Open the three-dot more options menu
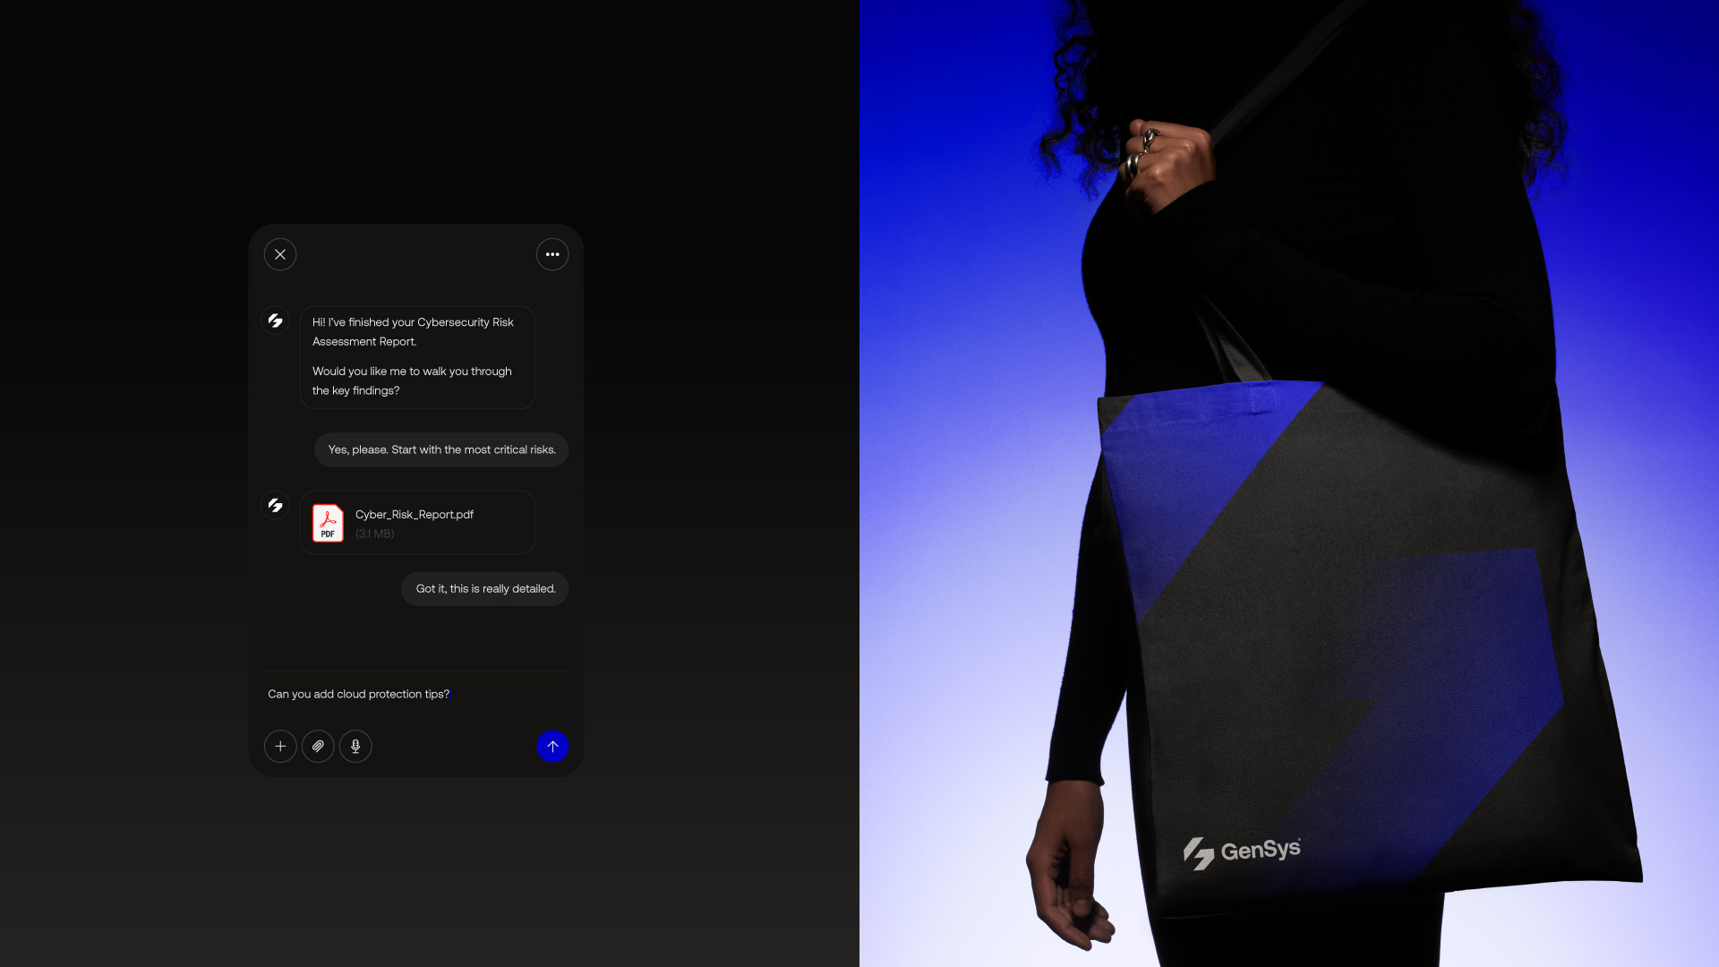 point(552,254)
